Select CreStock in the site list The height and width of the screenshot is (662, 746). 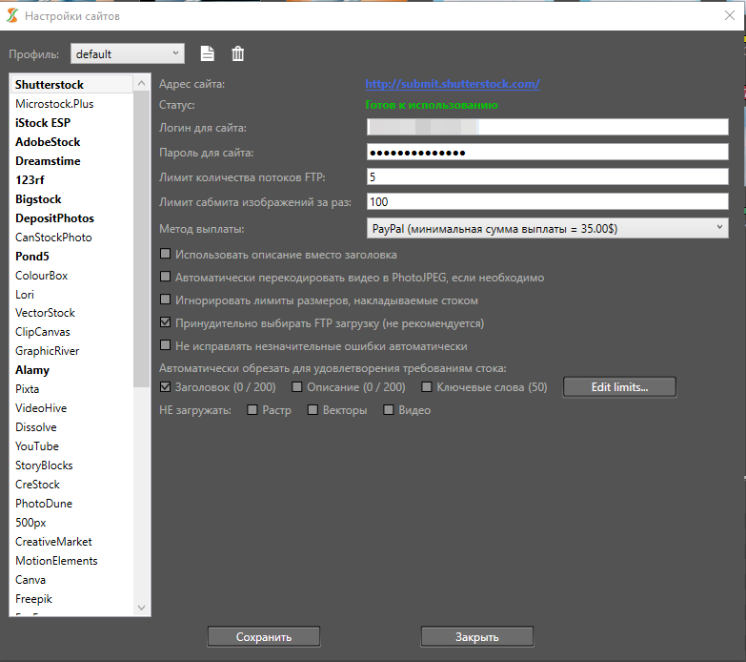(71, 485)
